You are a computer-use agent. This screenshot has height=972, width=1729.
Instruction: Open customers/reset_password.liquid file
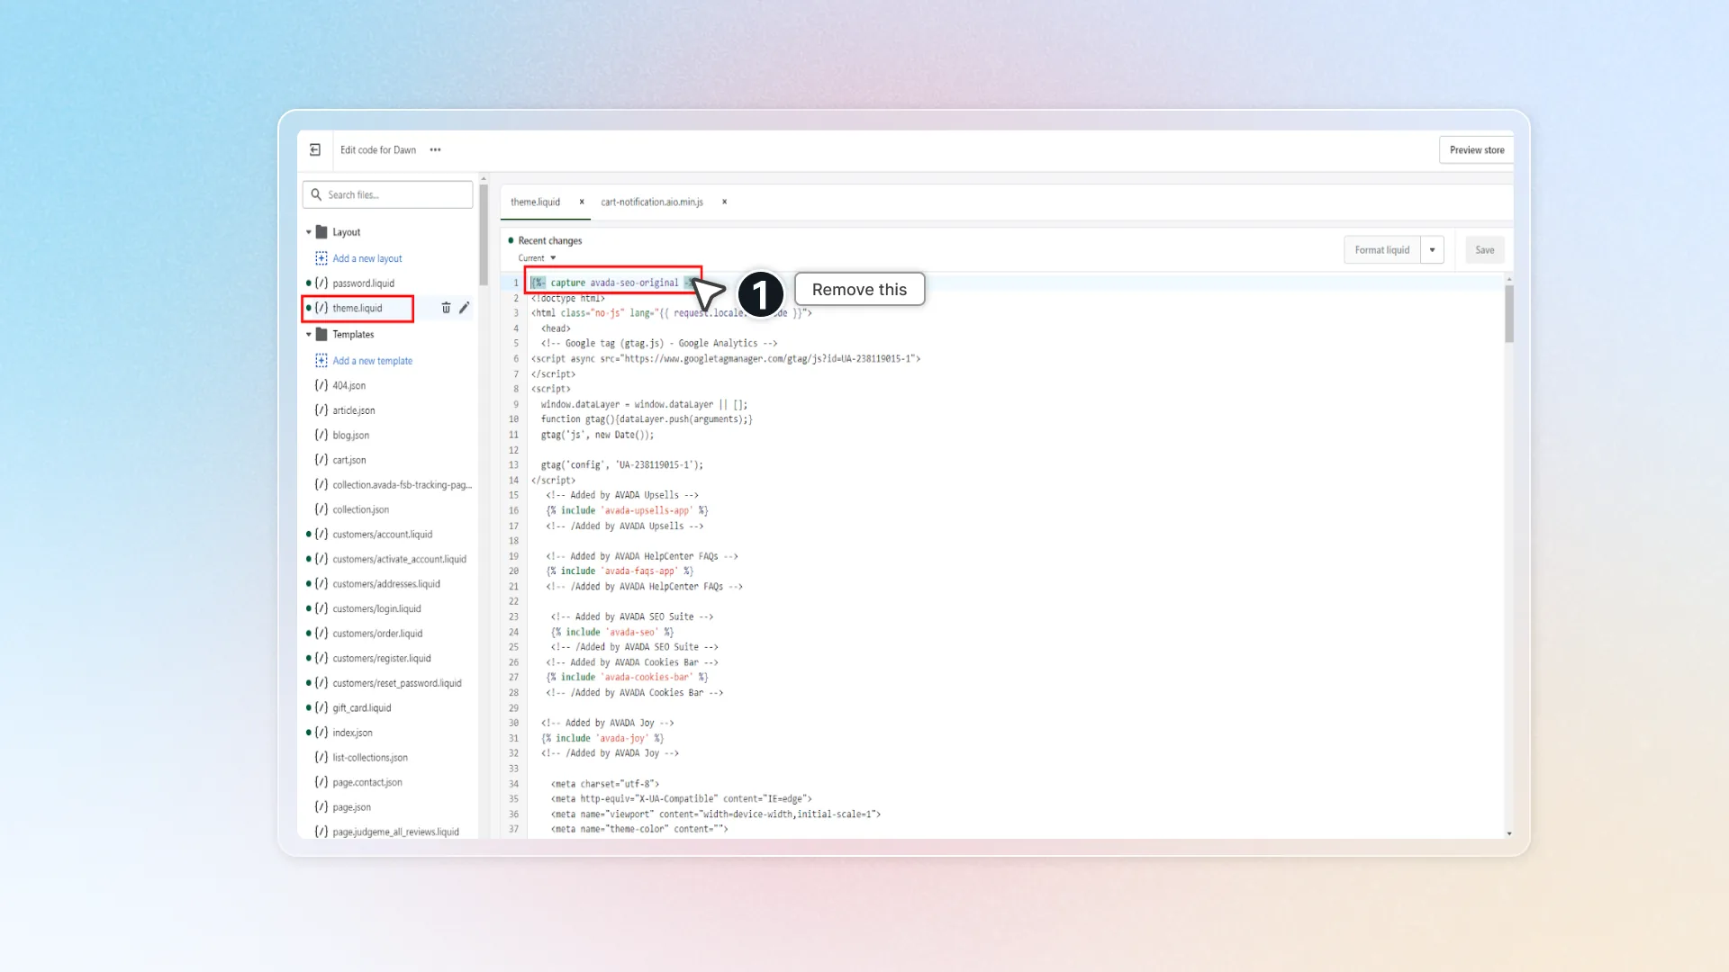397,684
